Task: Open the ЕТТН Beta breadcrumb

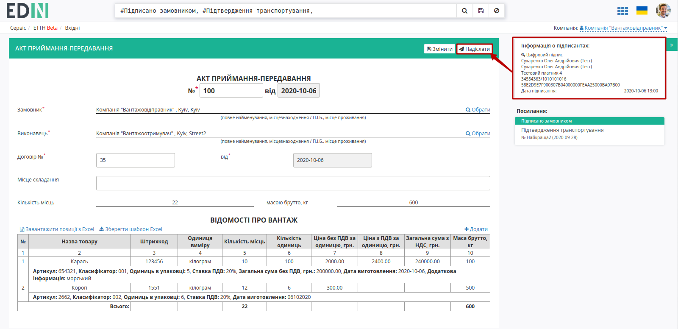Action: click(45, 28)
